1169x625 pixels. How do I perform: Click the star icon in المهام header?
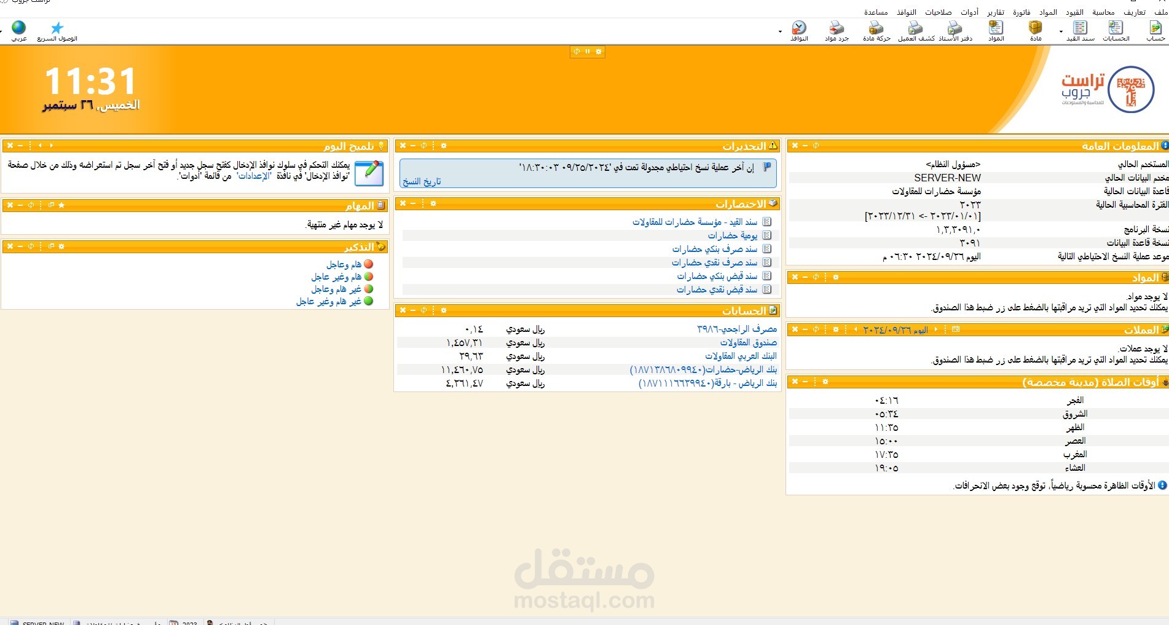click(61, 205)
